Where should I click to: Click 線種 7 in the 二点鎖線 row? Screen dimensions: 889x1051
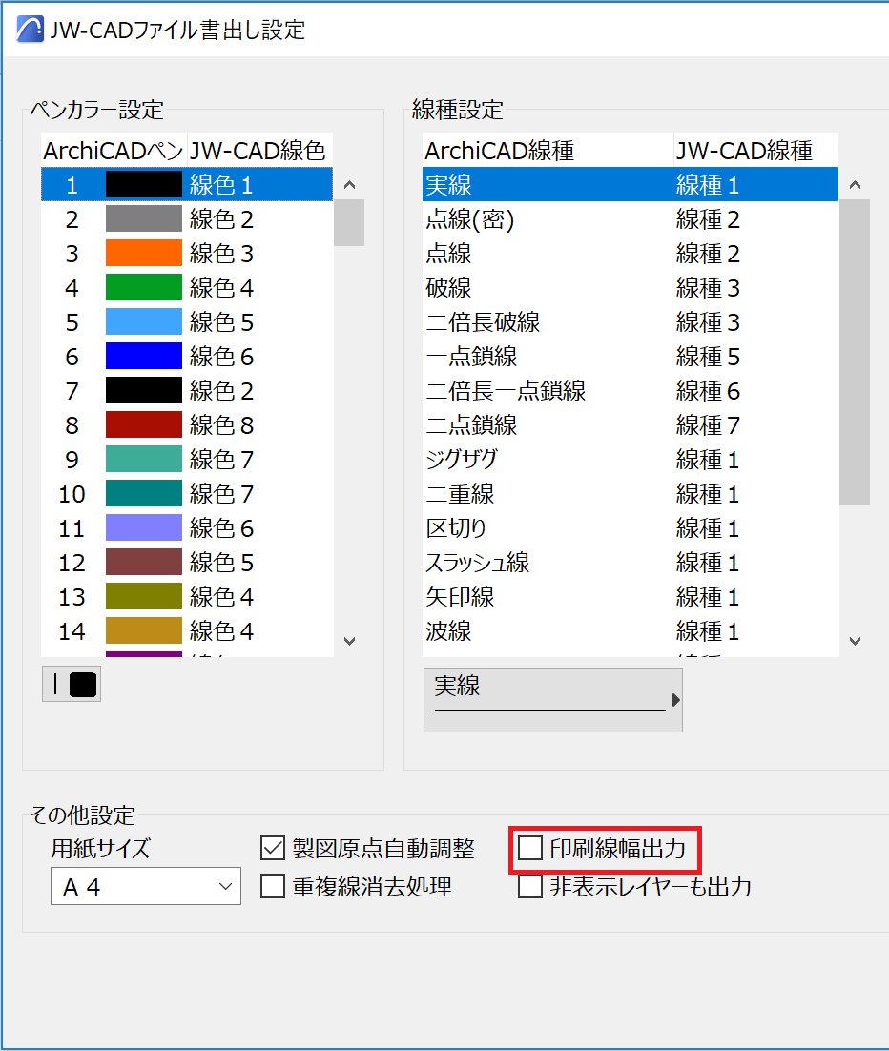[708, 425]
